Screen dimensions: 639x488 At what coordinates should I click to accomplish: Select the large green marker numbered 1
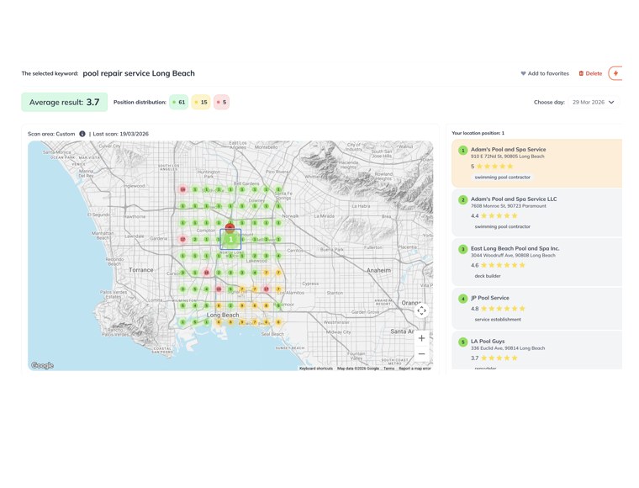click(x=230, y=239)
